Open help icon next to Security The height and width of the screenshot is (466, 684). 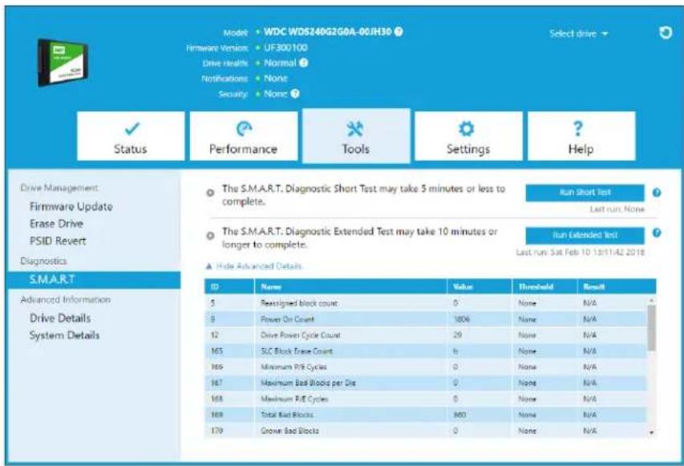pyautogui.click(x=295, y=93)
